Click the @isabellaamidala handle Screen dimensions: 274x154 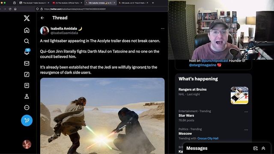(64, 33)
